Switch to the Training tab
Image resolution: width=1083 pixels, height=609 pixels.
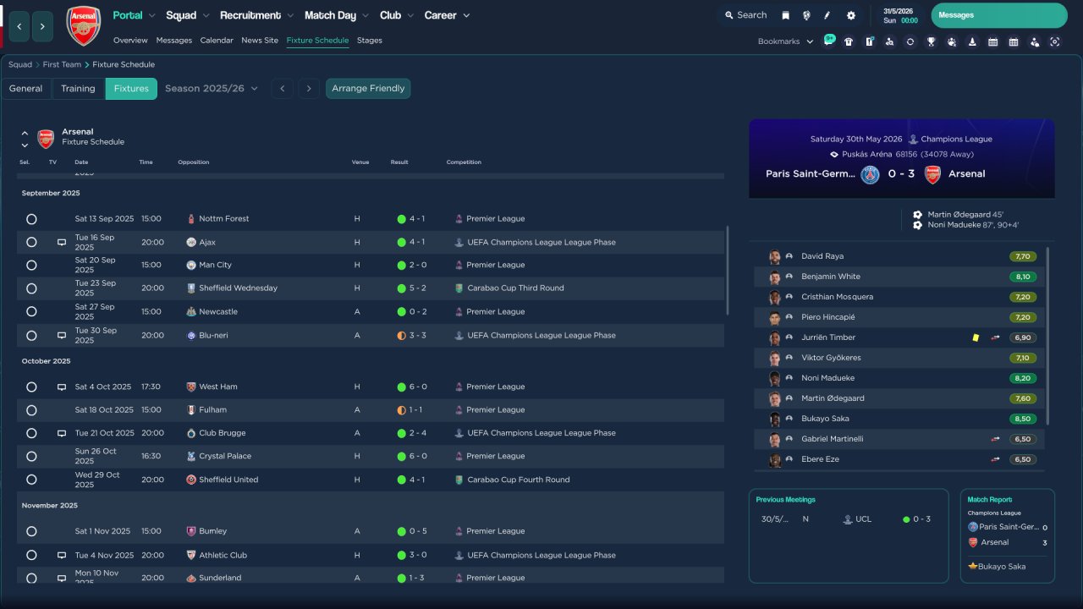tap(78, 89)
